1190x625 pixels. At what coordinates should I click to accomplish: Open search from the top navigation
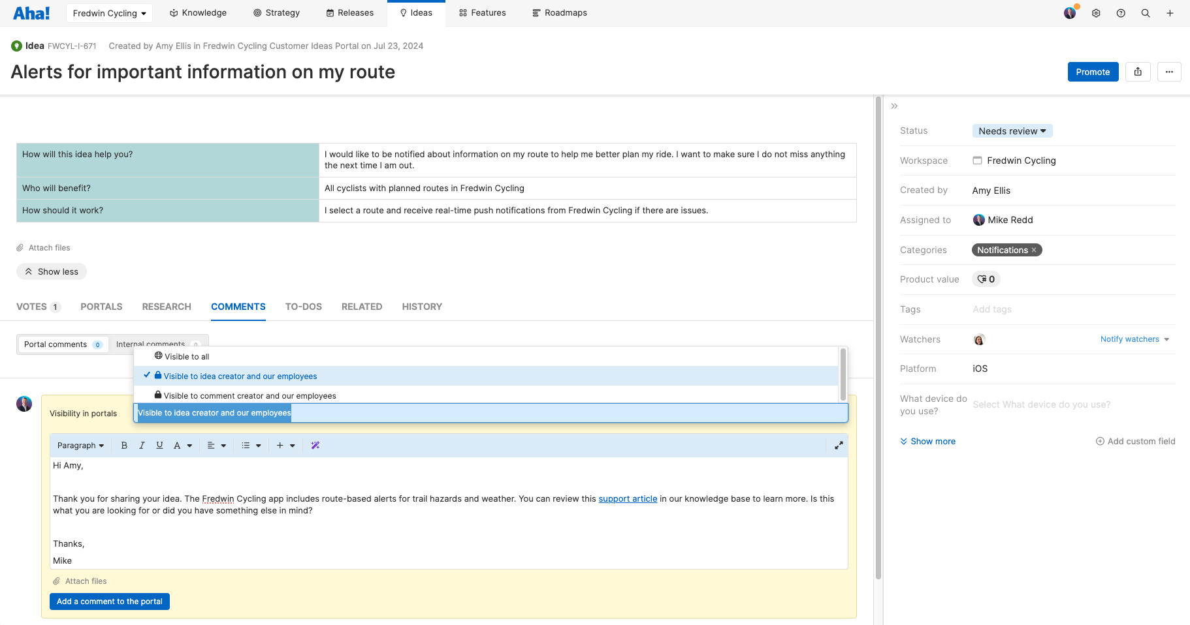(1146, 12)
